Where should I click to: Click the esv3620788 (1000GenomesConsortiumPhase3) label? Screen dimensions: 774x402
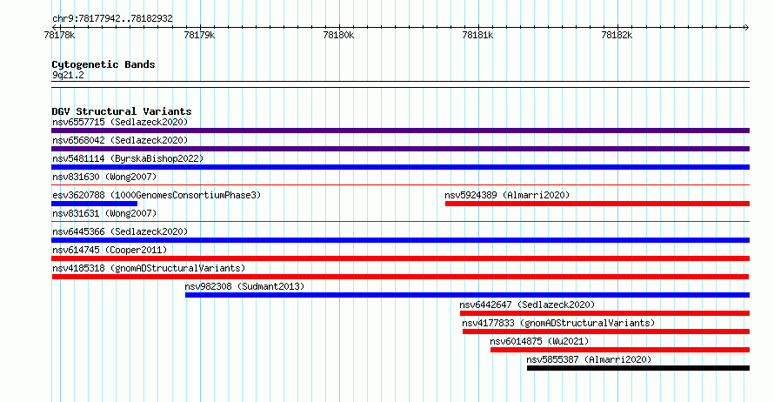click(x=157, y=195)
